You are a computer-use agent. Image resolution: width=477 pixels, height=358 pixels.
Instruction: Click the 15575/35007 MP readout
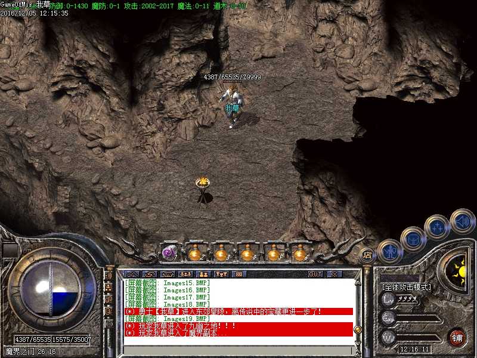tap(72, 340)
